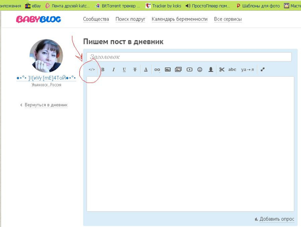Open the user profile name link
Viewport: 301px width, 227px height.
click(x=46, y=78)
